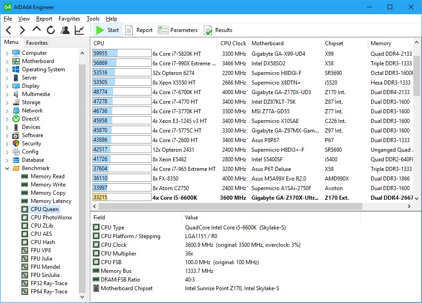Select the Network icon in tree
Screen dimensions: 422x303
coord(16,111)
